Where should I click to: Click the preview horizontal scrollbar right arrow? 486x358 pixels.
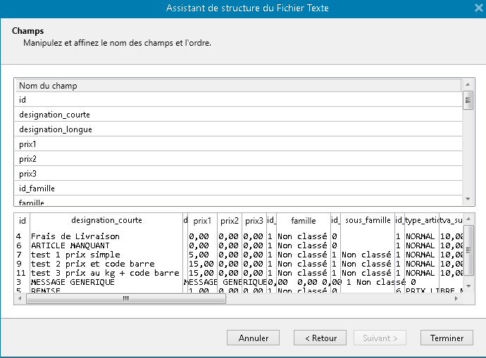(456, 298)
